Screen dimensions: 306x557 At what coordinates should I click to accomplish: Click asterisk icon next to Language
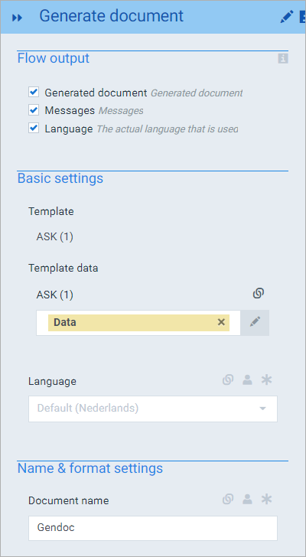[266, 379]
